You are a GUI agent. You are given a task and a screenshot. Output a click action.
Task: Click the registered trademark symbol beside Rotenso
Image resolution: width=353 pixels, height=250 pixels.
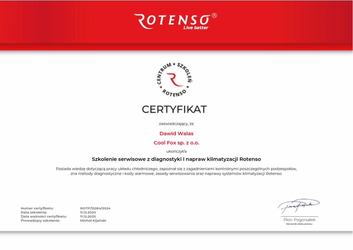pos(214,15)
